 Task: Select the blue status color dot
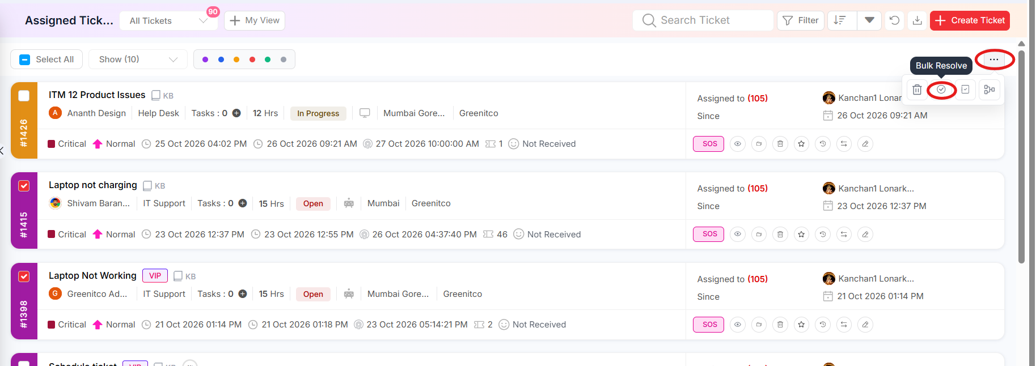tap(221, 59)
